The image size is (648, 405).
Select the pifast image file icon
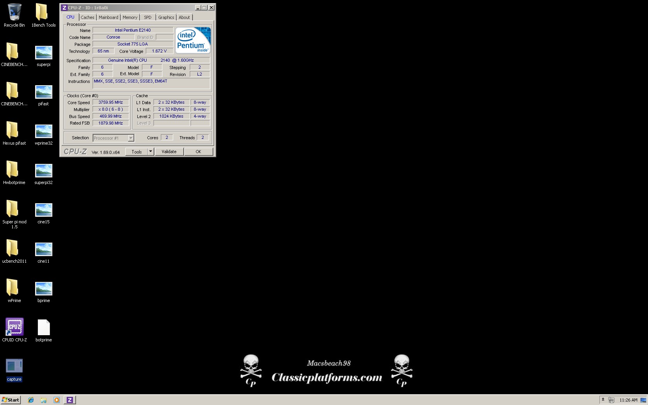[44, 95]
